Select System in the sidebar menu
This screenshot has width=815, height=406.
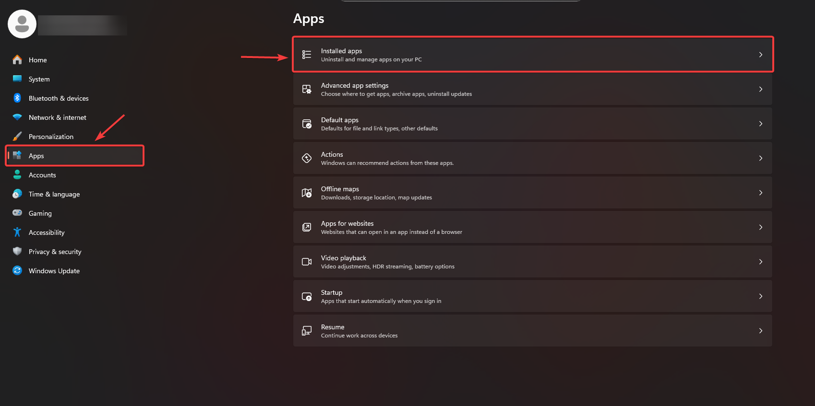click(39, 79)
